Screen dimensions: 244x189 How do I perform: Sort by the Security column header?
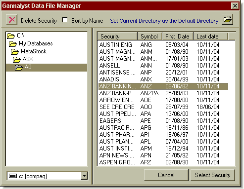117,36
